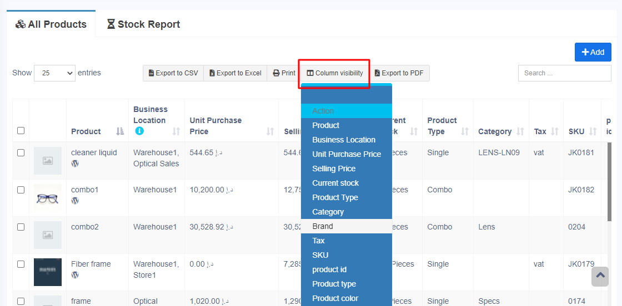Click the blue Add button
This screenshot has height=306, width=622.
(x=593, y=52)
